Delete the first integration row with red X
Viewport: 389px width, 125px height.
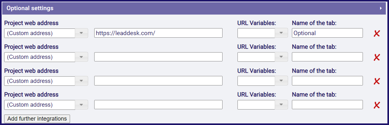377,33
